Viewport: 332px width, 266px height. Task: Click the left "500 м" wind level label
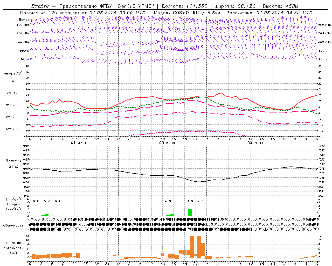click(25, 51)
